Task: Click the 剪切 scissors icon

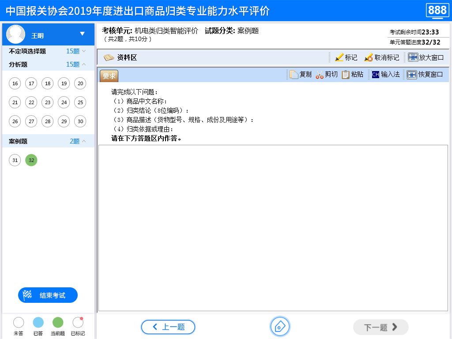Action: tap(320, 75)
